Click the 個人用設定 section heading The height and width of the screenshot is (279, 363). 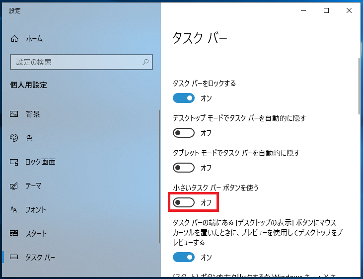28,85
